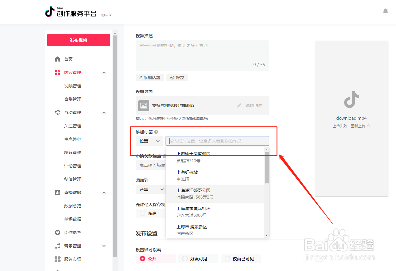Open the 合集 dropdown under 添加到
The image size is (396, 271).
(x=150, y=189)
